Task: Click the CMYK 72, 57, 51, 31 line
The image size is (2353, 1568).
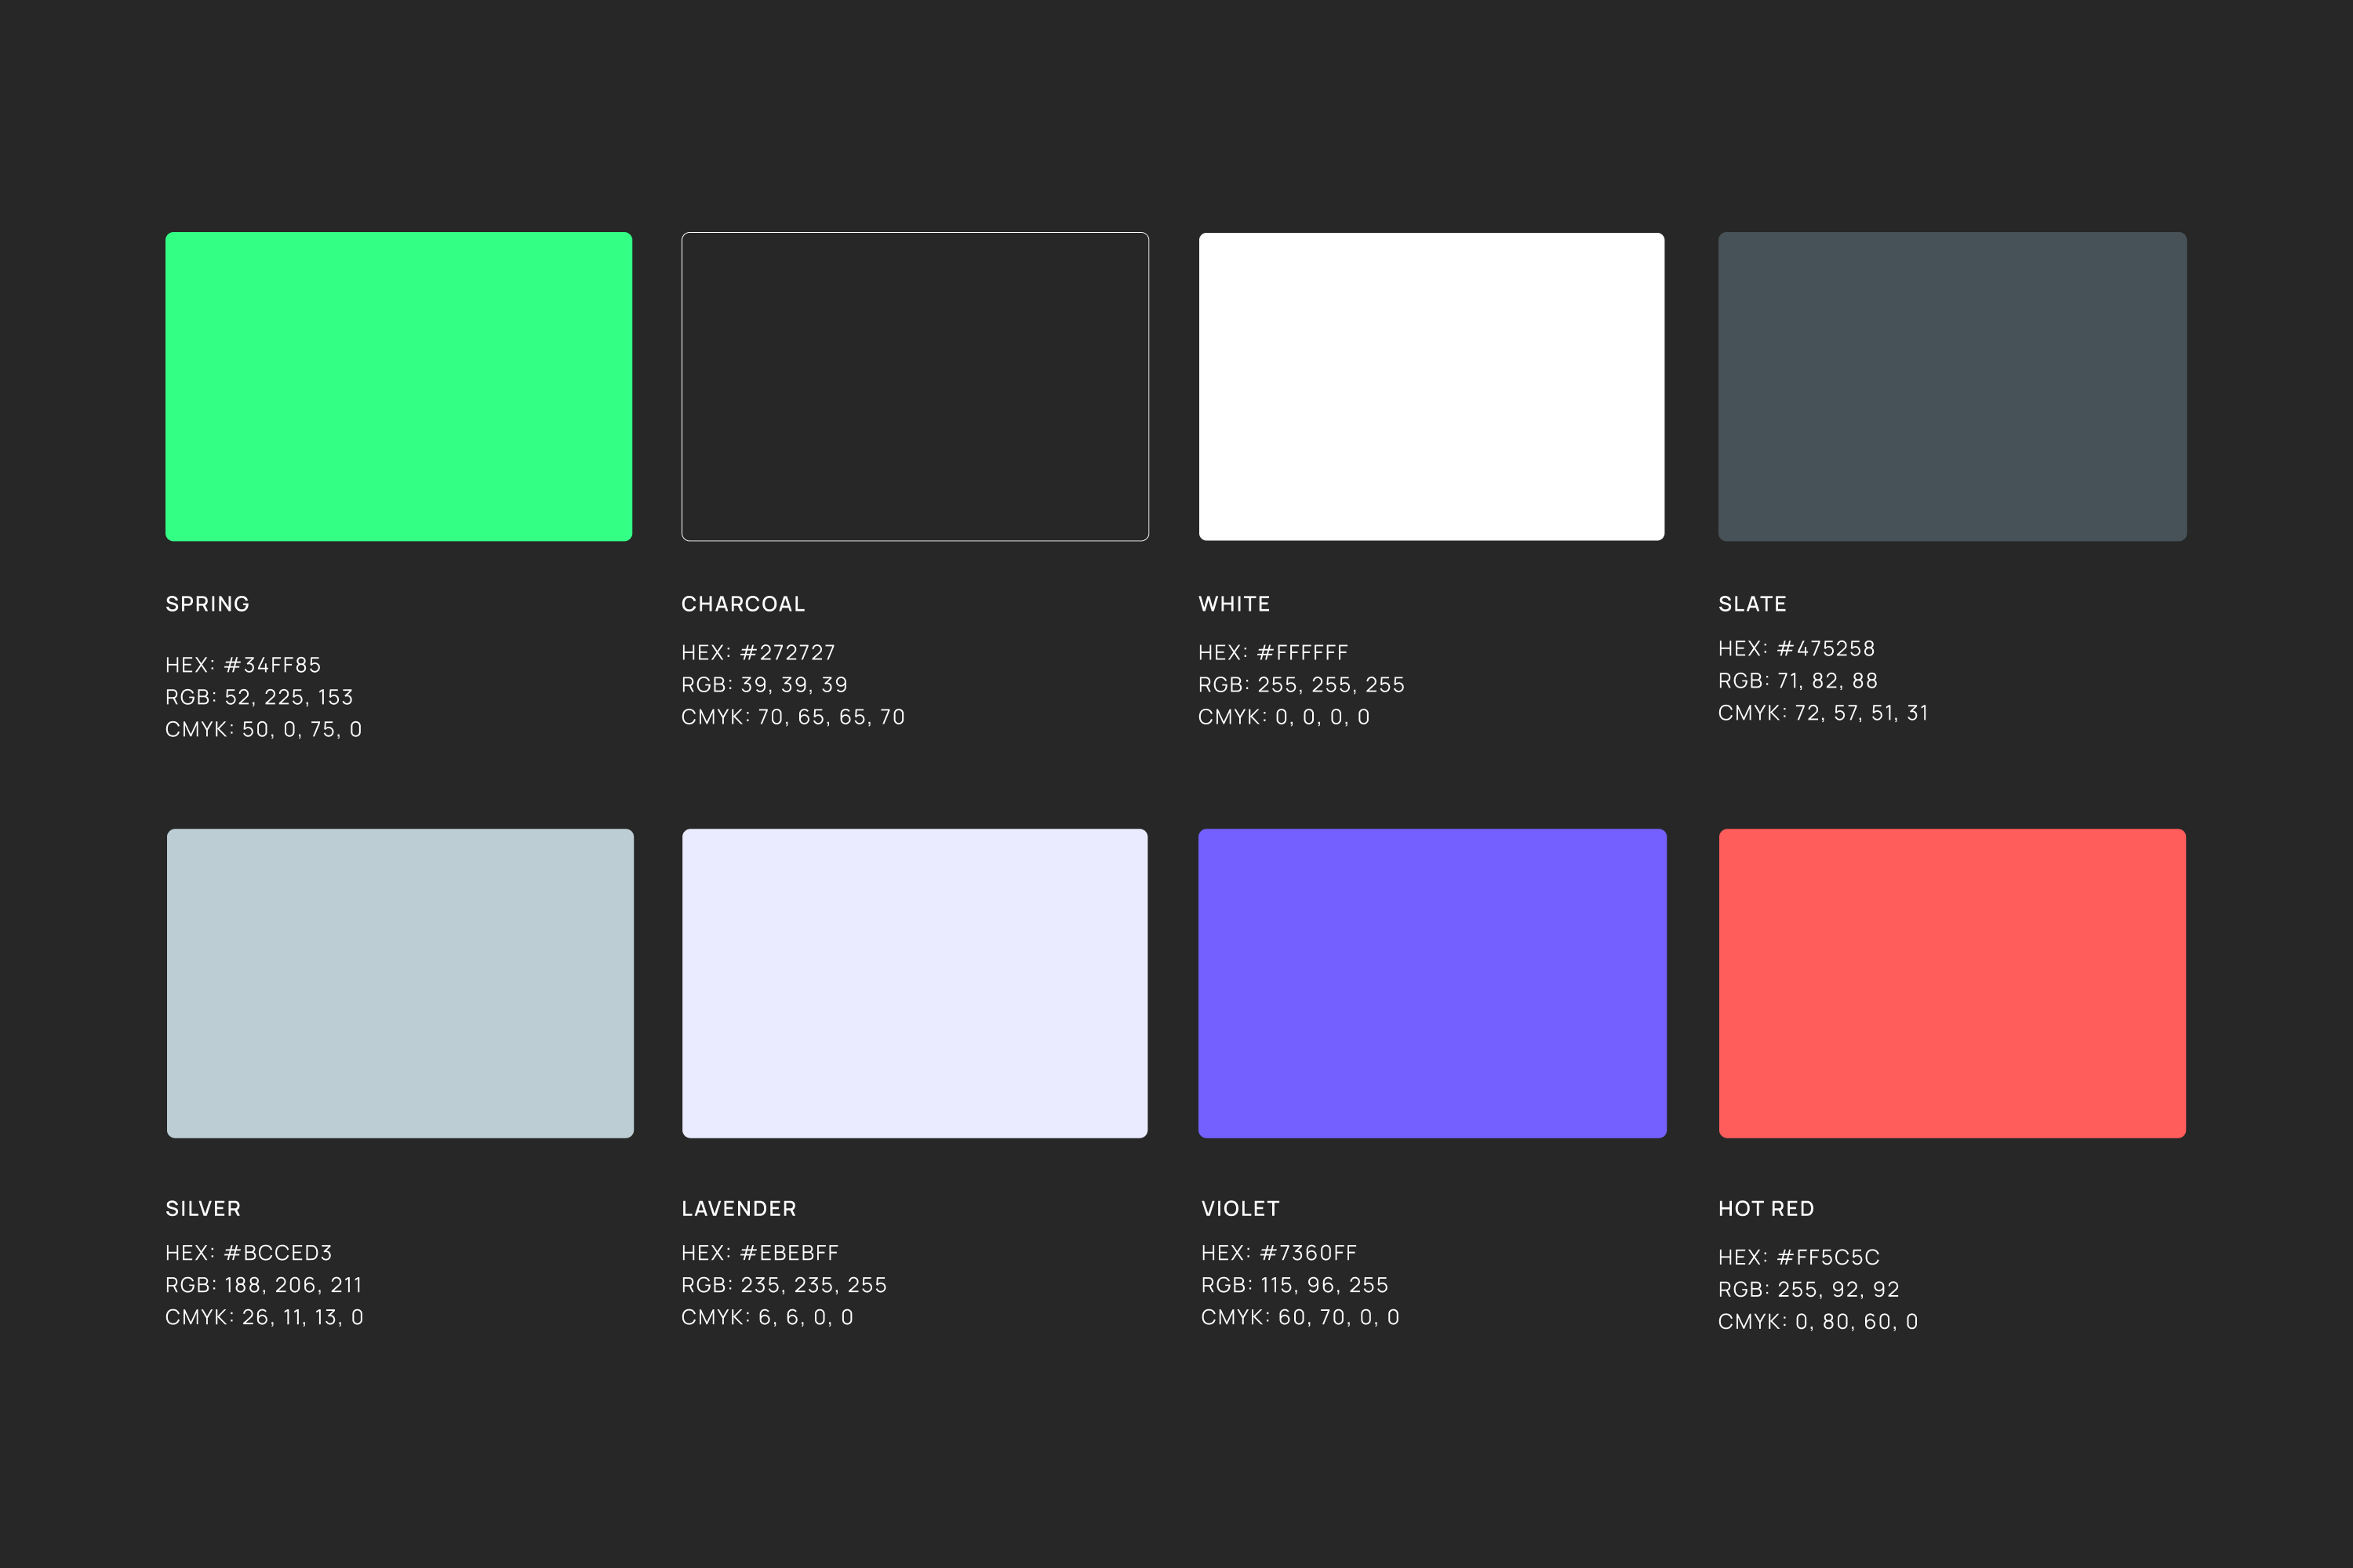Action: [x=1822, y=713]
